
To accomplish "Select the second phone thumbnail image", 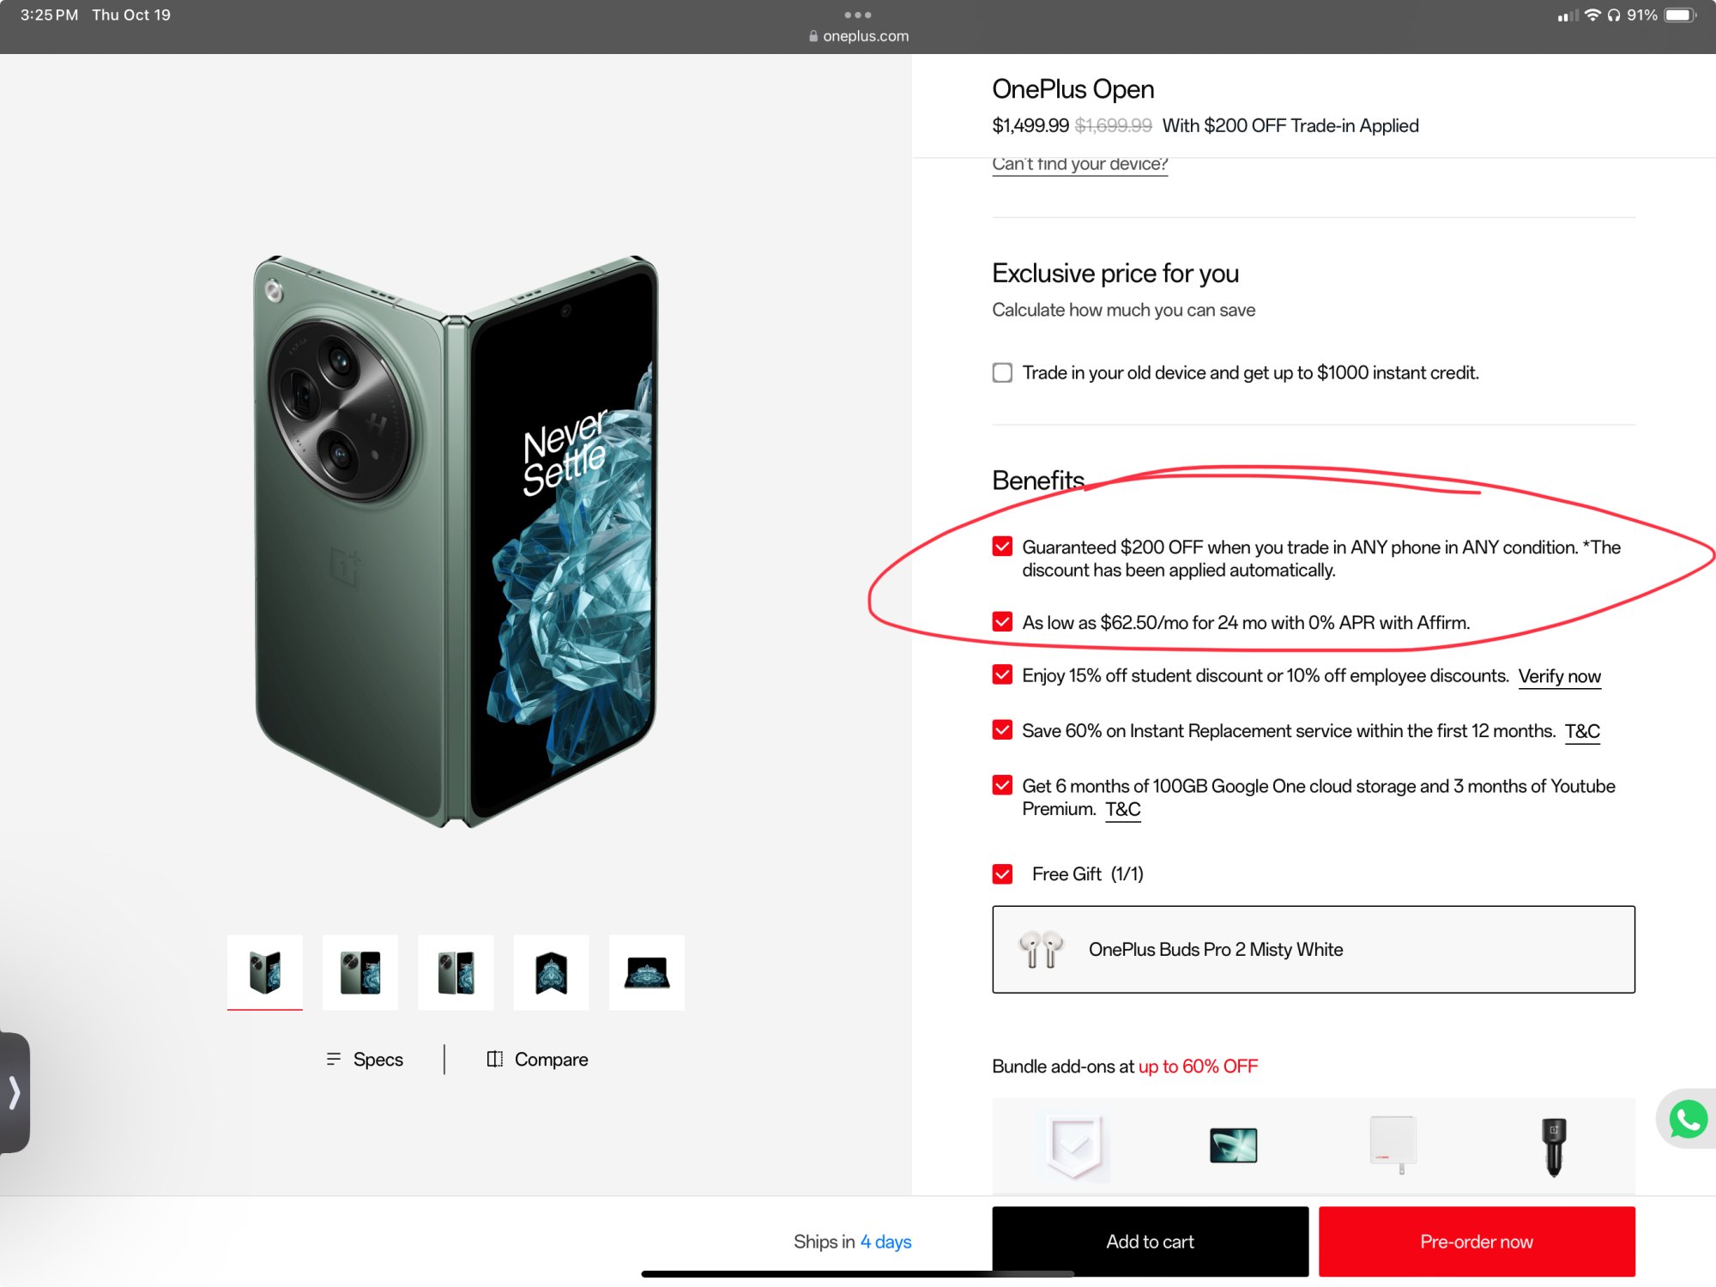I will pyautogui.click(x=360, y=972).
